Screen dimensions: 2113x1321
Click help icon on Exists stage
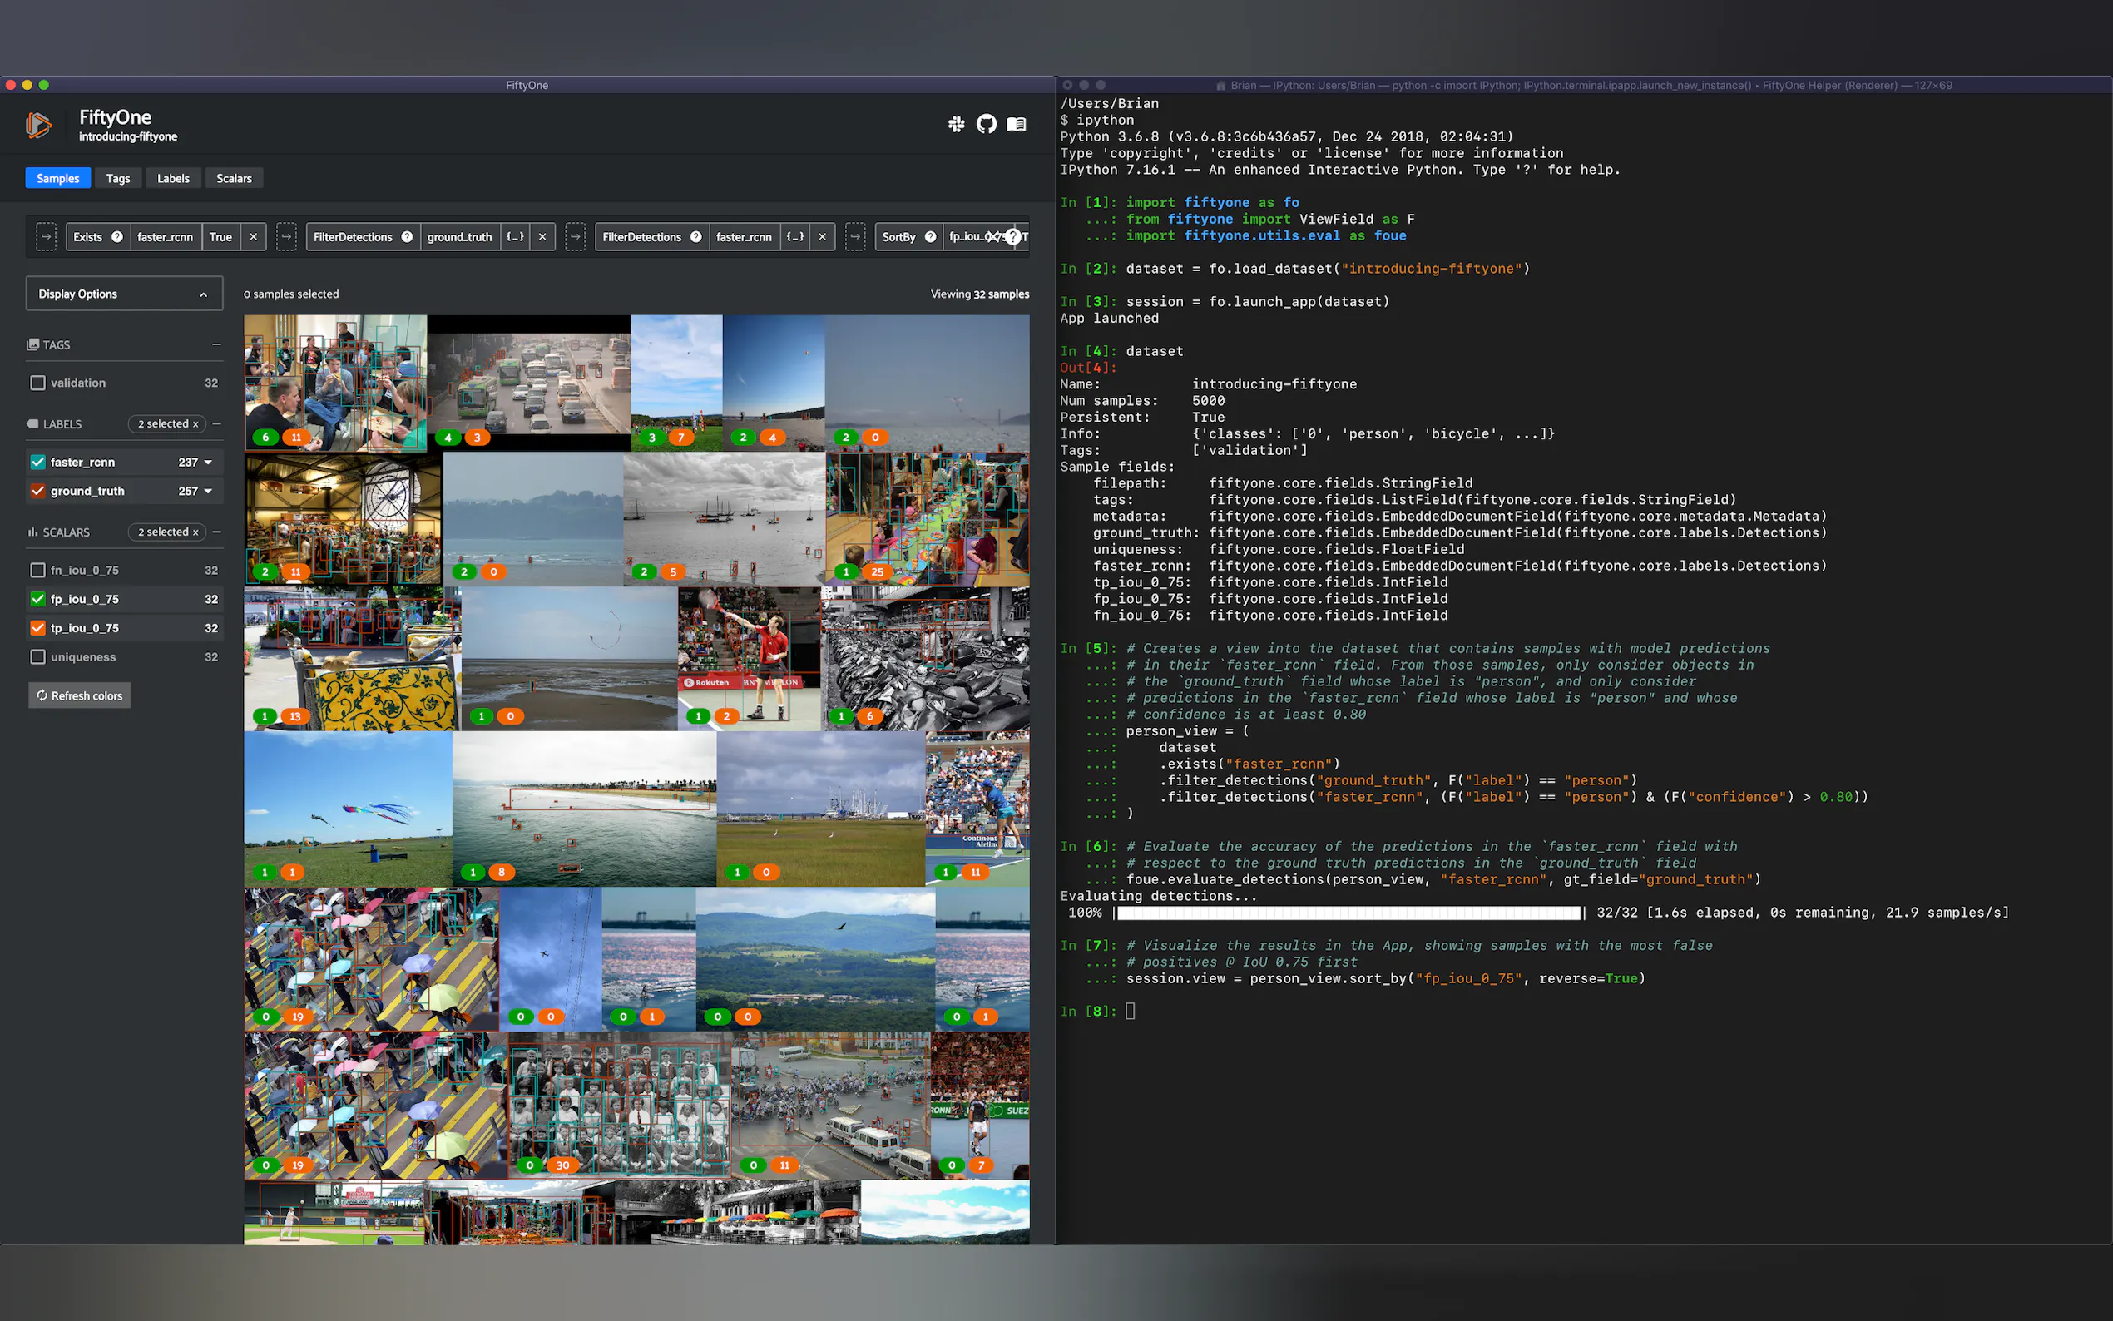point(117,237)
